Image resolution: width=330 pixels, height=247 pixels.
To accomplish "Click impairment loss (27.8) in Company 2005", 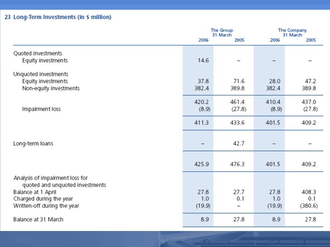I will (310, 109).
